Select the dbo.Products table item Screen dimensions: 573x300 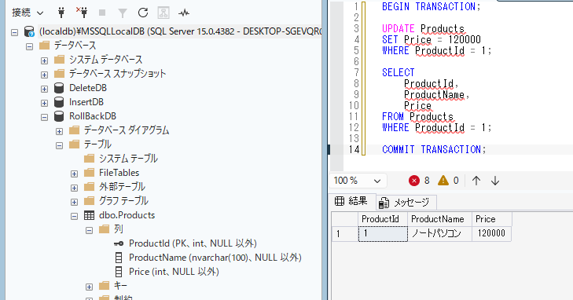coord(127,215)
